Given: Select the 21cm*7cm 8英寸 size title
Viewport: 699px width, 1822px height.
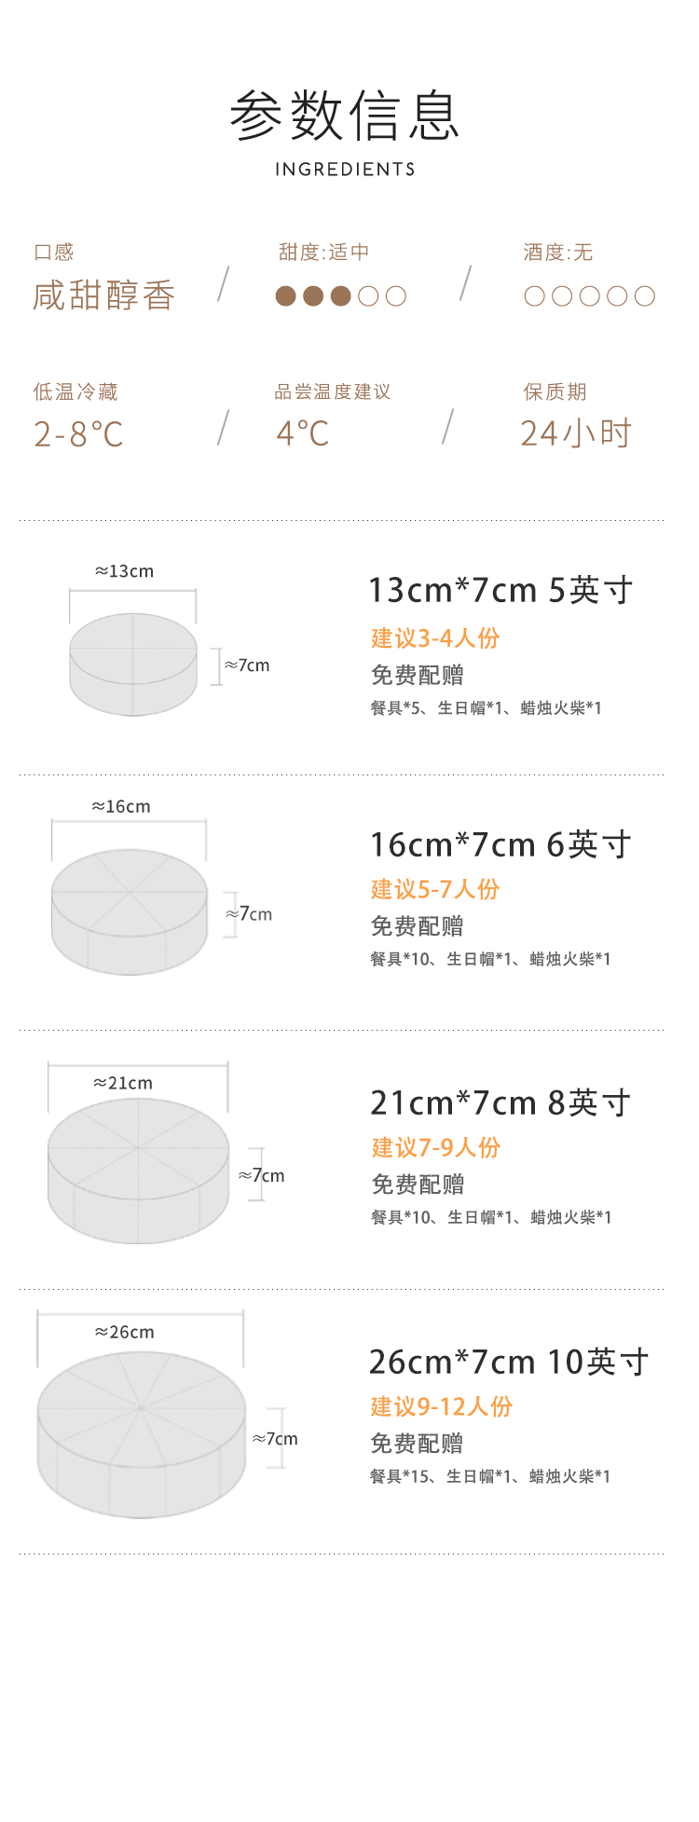Looking at the screenshot, I should pos(500,1103).
